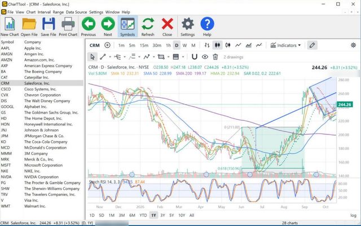Delete all drawings with trash icon

tap(215, 56)
